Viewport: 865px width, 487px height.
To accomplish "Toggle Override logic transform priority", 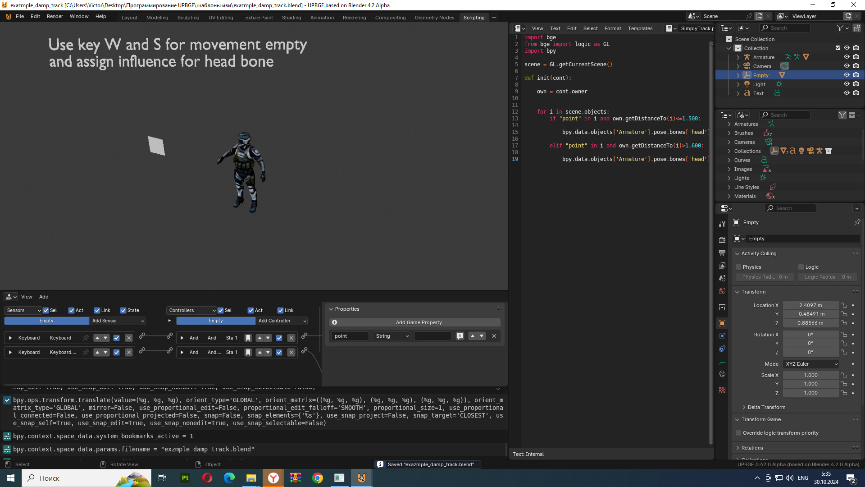I will [x=738, y=433].
